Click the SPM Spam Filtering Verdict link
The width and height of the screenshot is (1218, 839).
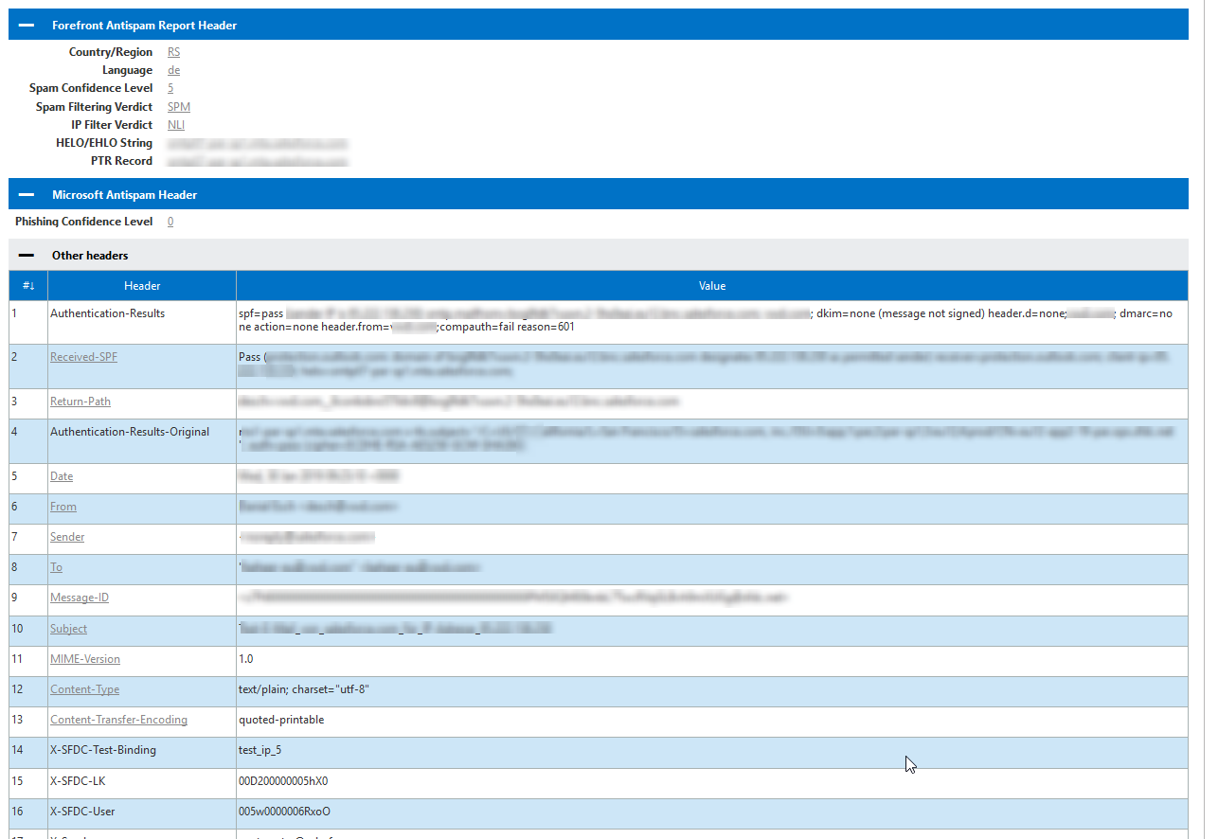tap(178, 106)
